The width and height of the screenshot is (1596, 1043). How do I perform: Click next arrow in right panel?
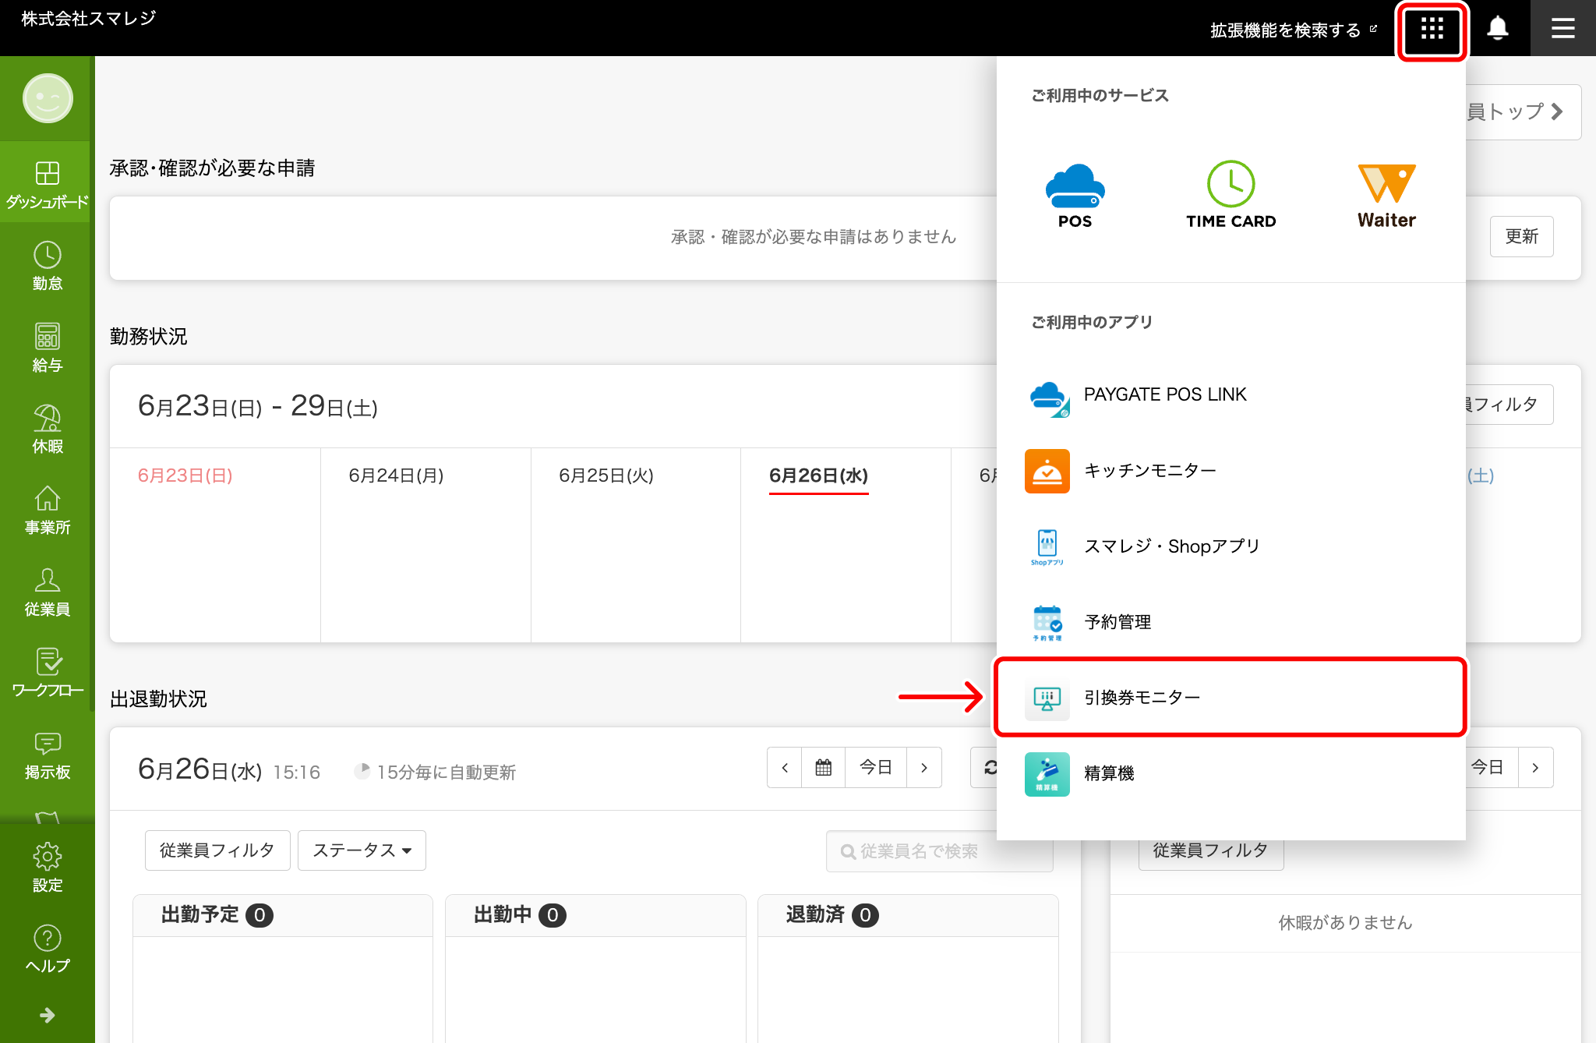point(1535,768)
